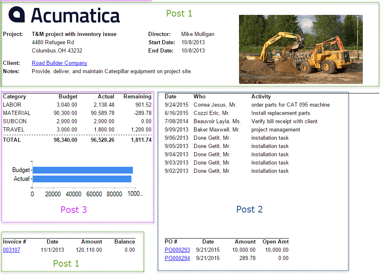Click the Activity column header
This screenshot has height=277, width=381.
coord(261,97)
